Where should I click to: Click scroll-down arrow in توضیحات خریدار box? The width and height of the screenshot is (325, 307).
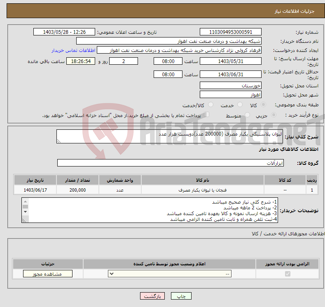[x=25, y=212]
